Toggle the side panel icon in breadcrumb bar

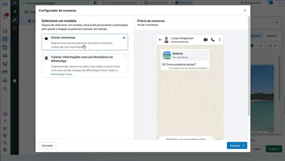[x=95, y=3]
